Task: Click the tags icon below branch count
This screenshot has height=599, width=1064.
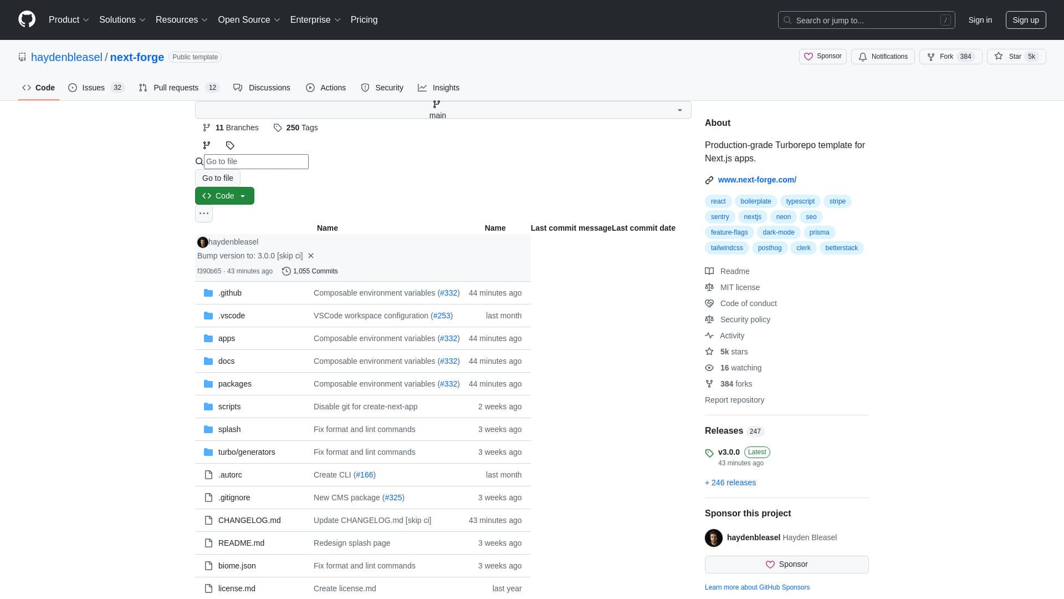Action: click(230, 145)
